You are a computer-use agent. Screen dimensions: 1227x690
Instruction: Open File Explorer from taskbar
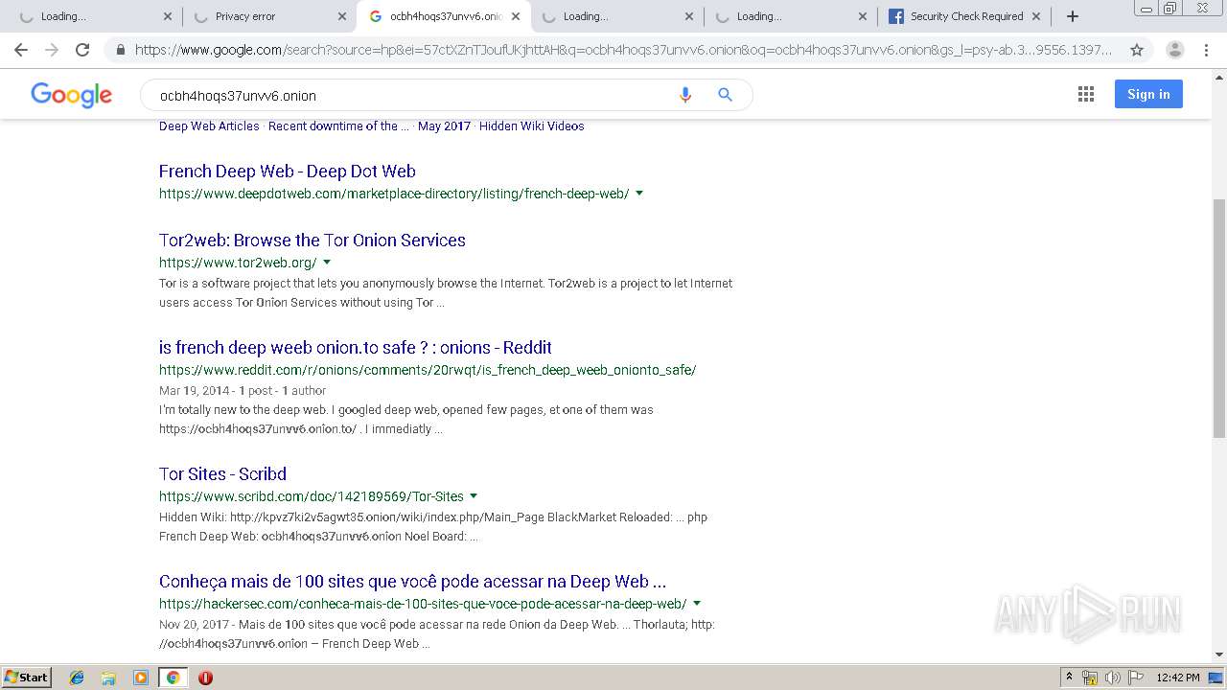108,678
